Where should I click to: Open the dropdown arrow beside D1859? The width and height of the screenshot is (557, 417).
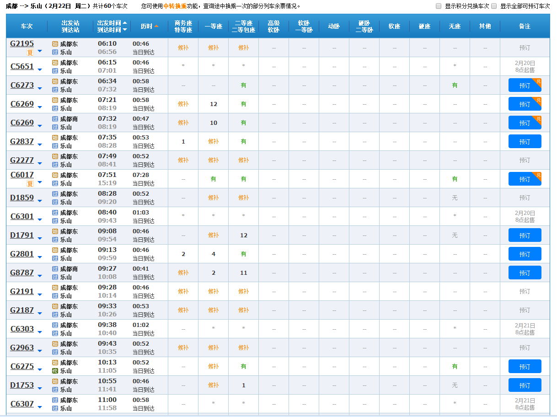pyautogui.click(x=40, y=201)
